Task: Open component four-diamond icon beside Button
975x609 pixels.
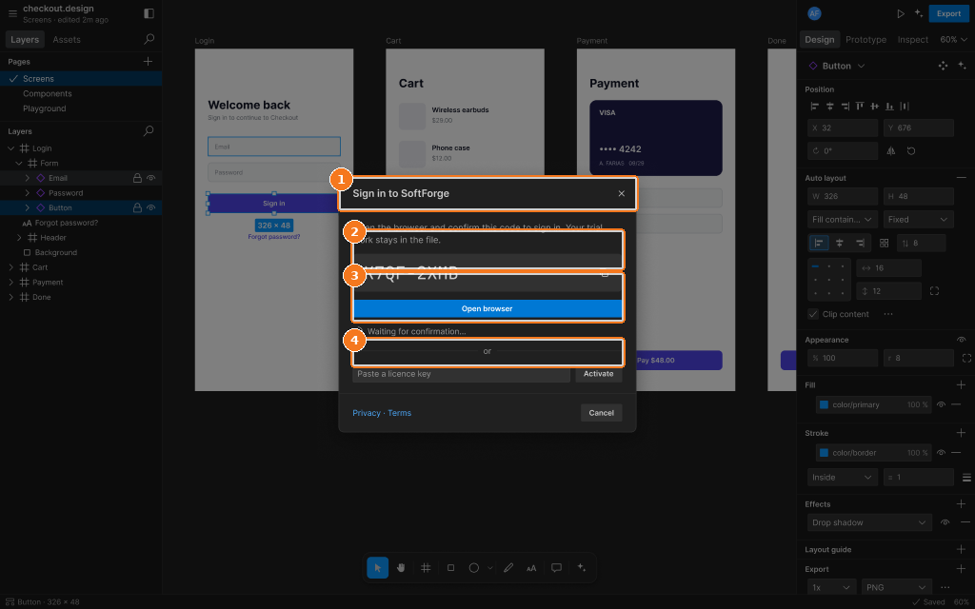Action: (x=943, y=66)
